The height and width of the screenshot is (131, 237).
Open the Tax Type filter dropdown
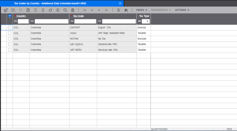pyautogui.click(x=146, y=21)
